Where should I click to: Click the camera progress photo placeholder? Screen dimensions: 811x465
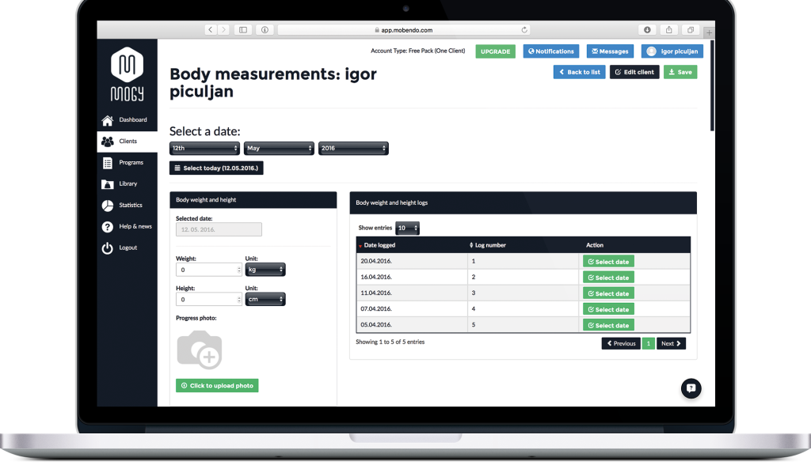coord(200,350)
